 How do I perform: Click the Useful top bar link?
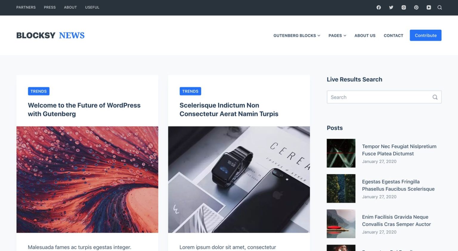[x=92, y=7]
